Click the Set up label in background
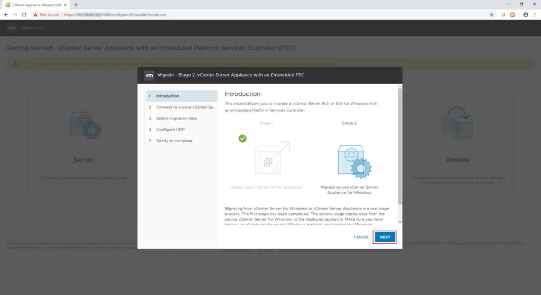 (x=83, y=160)
